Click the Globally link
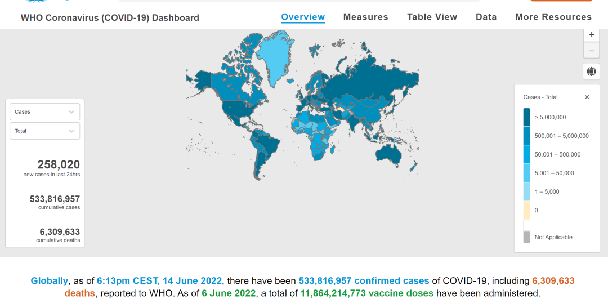The width and height of the screenshot is (608, 308). pos(49,281)
